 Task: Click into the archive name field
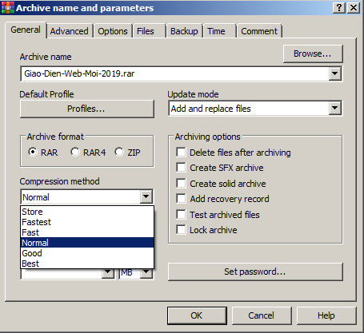[174, 73]
